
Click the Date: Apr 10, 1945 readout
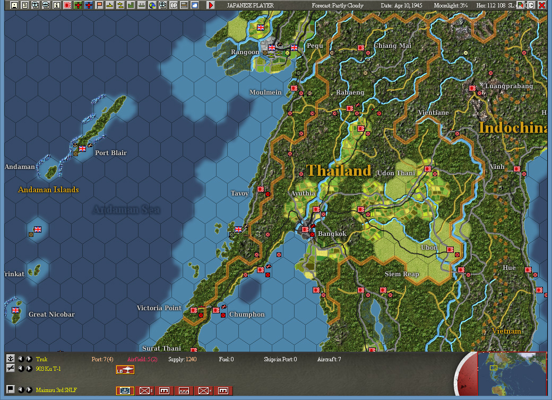(401, 5)
